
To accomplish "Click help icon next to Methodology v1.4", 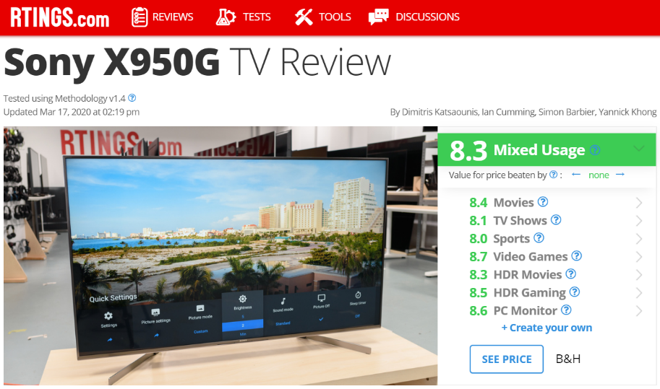I will tap(132, 98).
